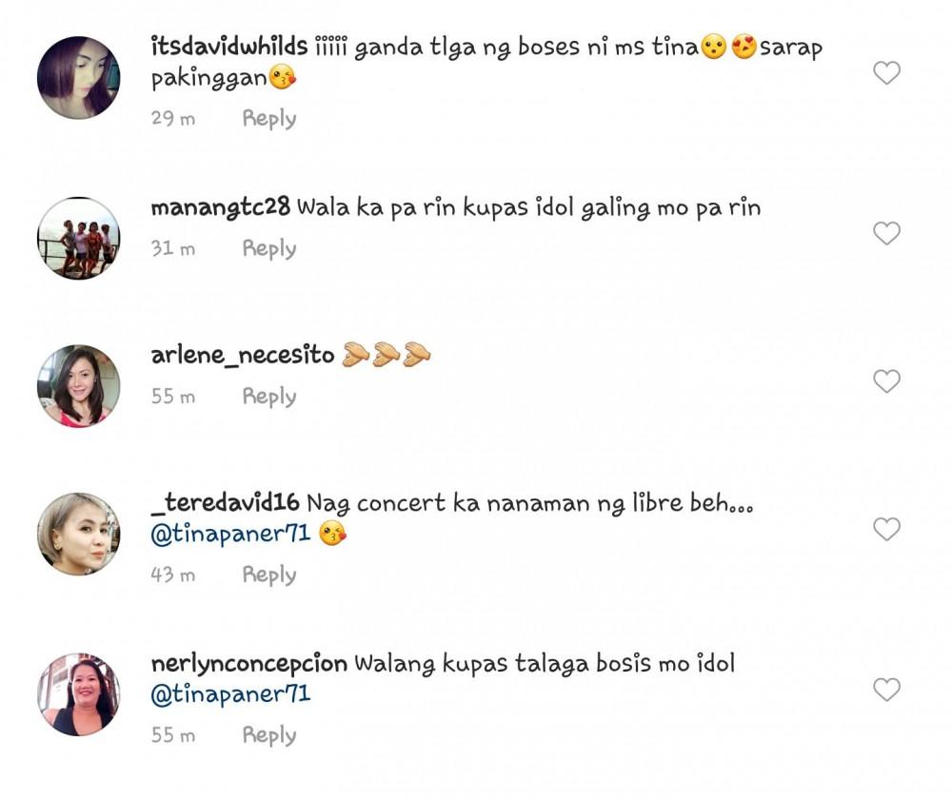Tap the heart next to _teredavid16's comment
The image size is (952, 799).
click(886, 529)
